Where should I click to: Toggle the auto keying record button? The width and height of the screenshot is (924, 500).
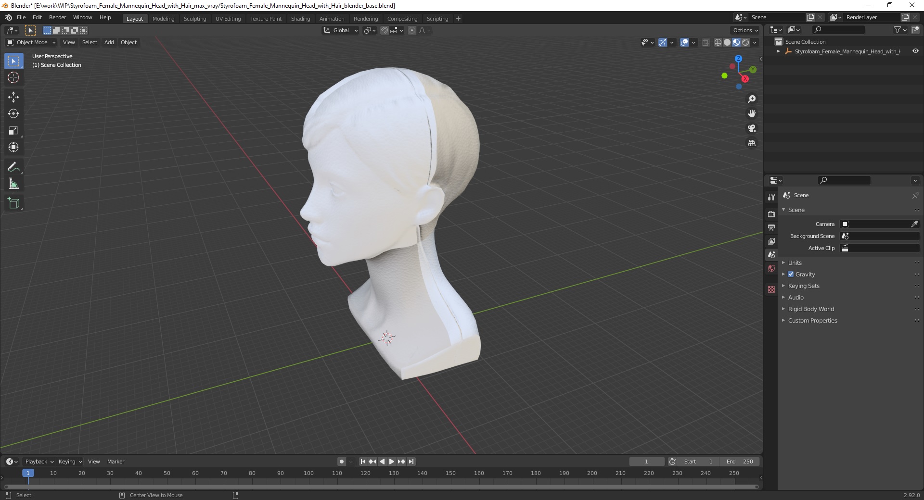[x=342, y=462]
